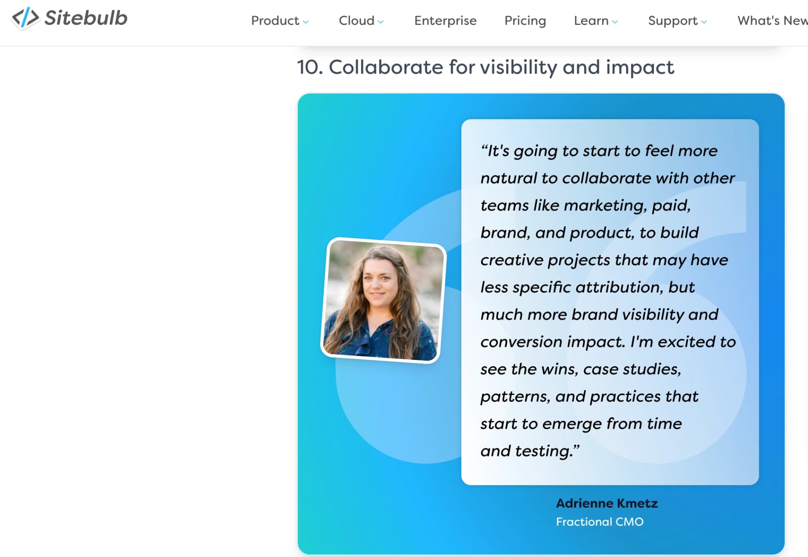Go to the Enterprise page
This screenshot has width=808, height=557.
pos(445,21)
